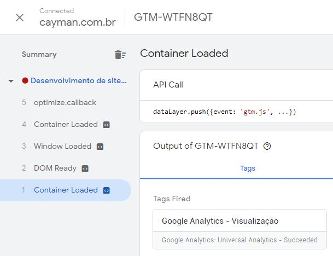Switch to the Tags tab
This screenshot has height=256, width=333.
click(247, 168)
